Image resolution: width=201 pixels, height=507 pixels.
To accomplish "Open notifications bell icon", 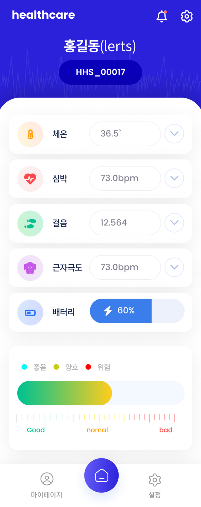I will [162, 16].
